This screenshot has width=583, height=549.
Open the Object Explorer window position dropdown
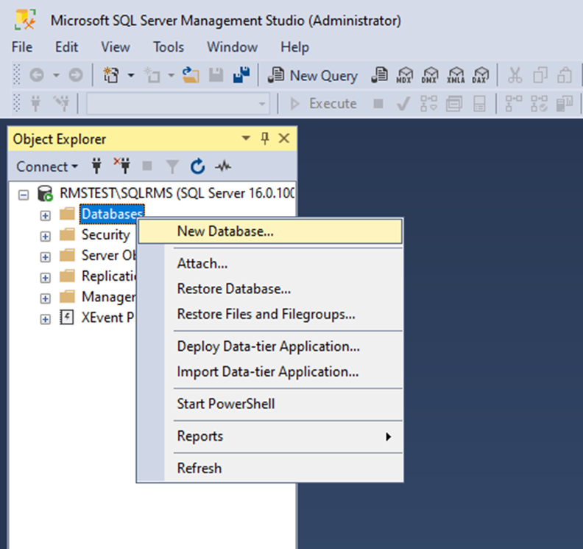point(245,139)
